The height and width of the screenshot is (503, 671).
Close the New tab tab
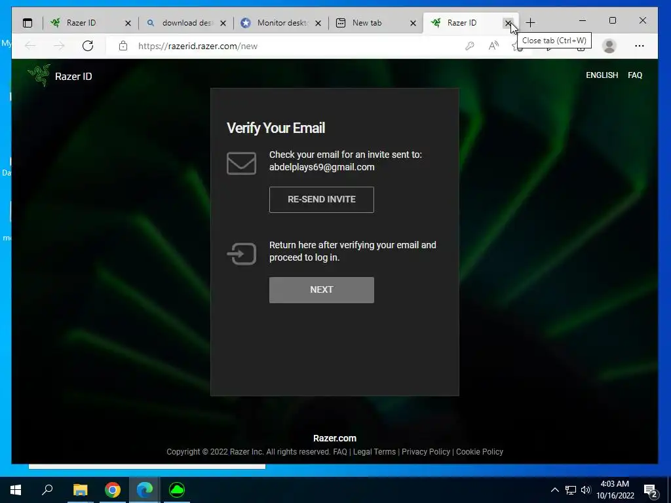(413, 23)
